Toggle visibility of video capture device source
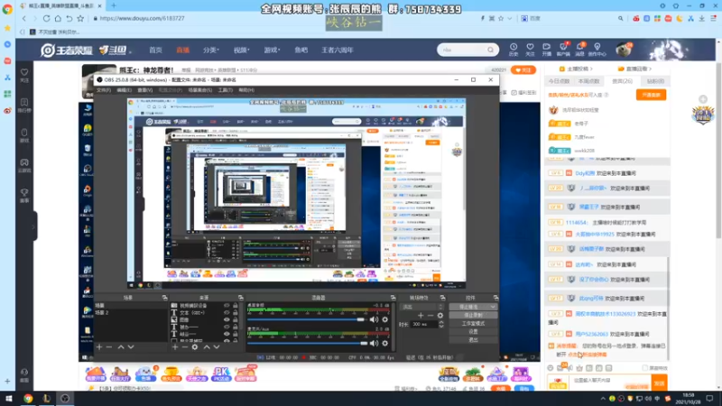Viewport: 722px width, 406px height. [x=227, y=305]
